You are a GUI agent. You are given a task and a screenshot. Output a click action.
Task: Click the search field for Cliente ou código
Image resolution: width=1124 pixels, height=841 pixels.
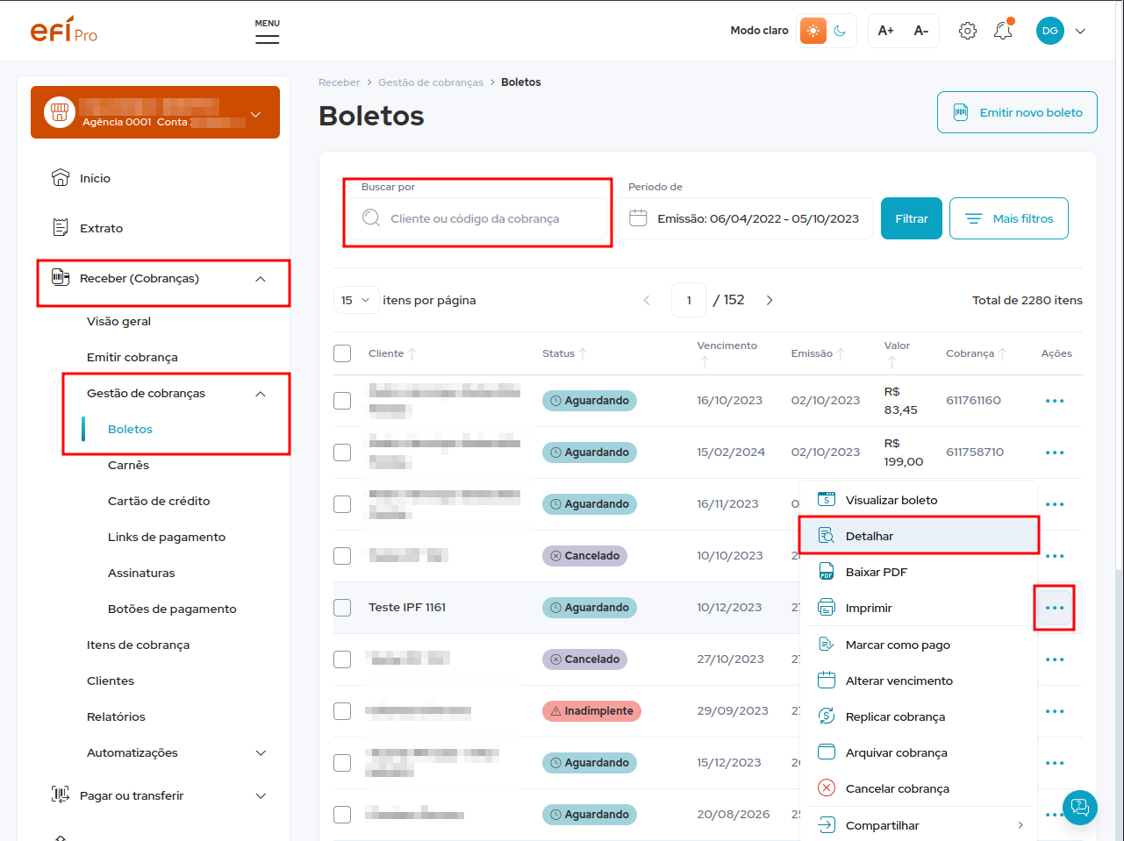click(x=477, y=218)
